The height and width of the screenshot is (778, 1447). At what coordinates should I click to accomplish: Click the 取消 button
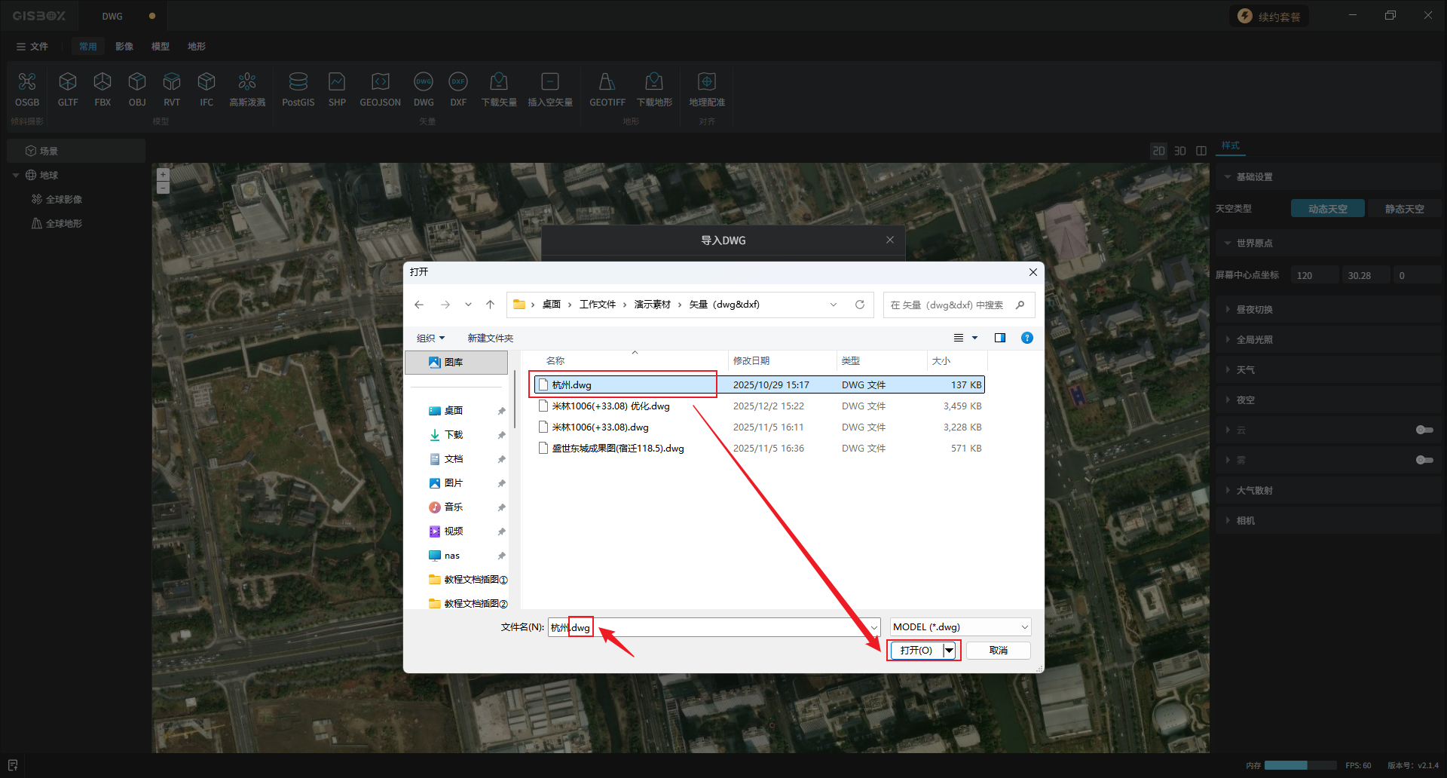click(x=998, y=651)
